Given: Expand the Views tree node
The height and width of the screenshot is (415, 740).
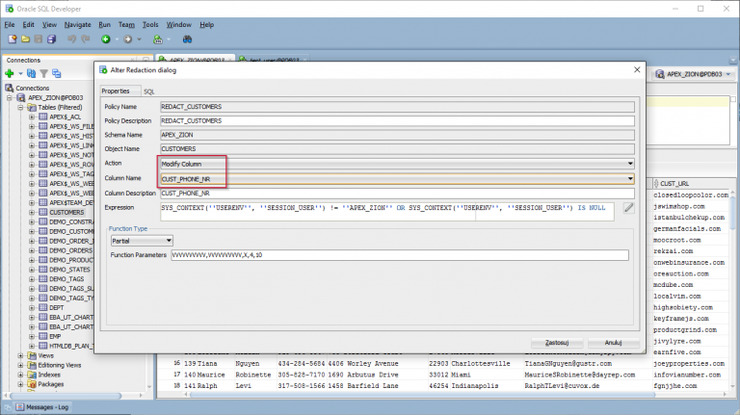Looking at the screenshot, I should pyautogui.click(x=21, y=355).
